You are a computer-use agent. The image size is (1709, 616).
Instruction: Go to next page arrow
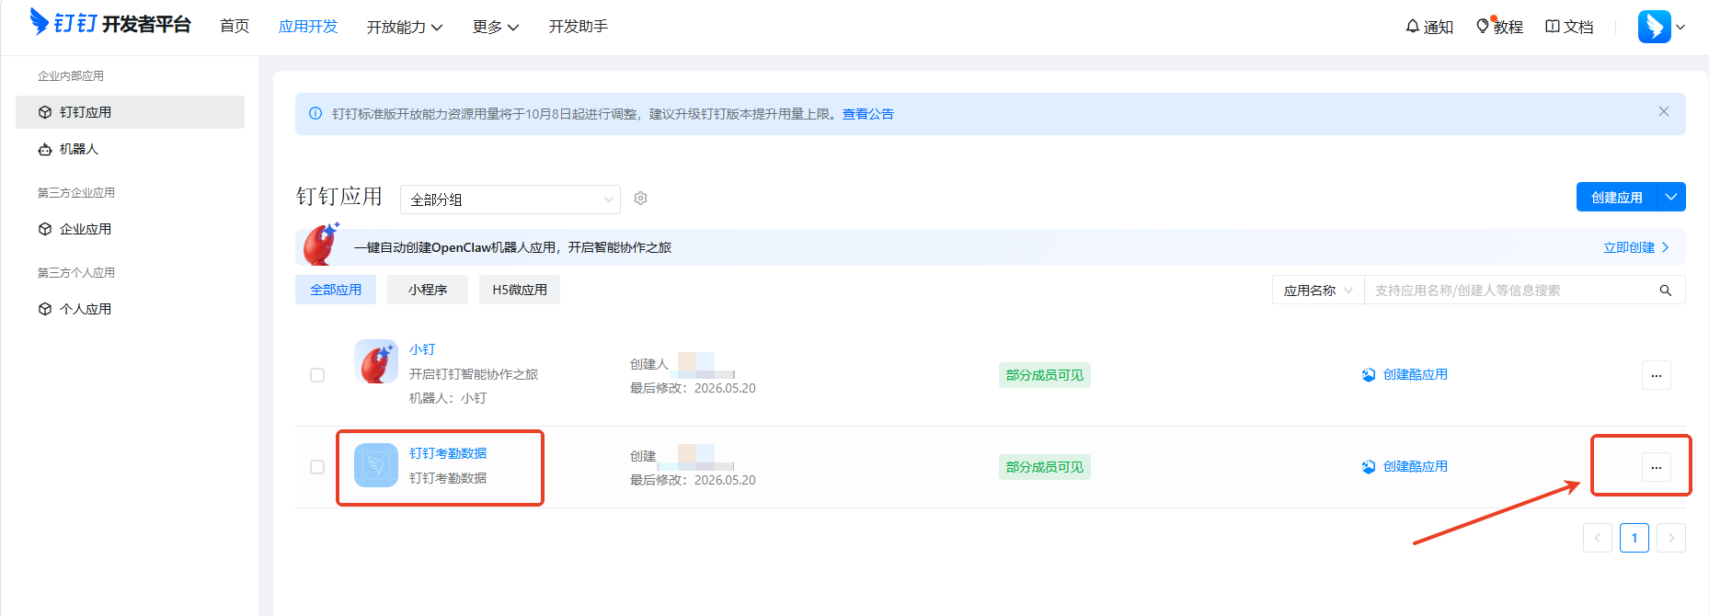pyautogui.click(x=1670, y=538)
